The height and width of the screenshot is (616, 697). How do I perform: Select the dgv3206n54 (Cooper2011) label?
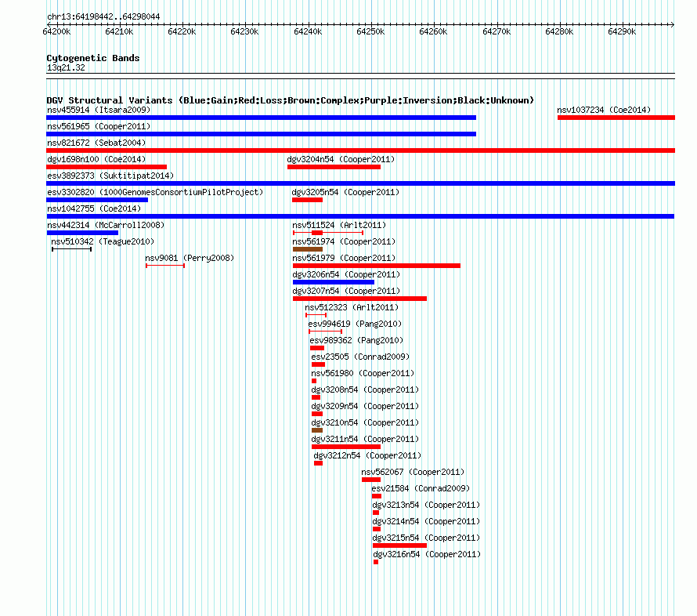[346, 274]
